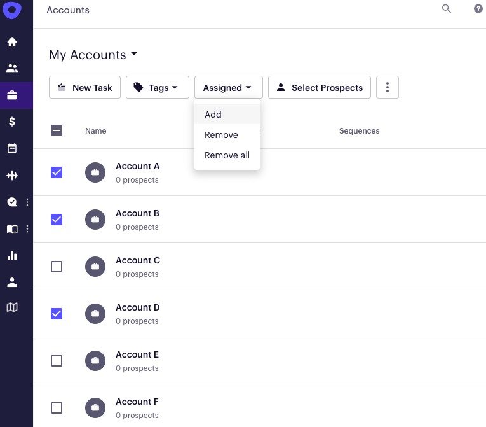Check the Account E checkbox
The image size is (486, 427).
tap(57, 361)
